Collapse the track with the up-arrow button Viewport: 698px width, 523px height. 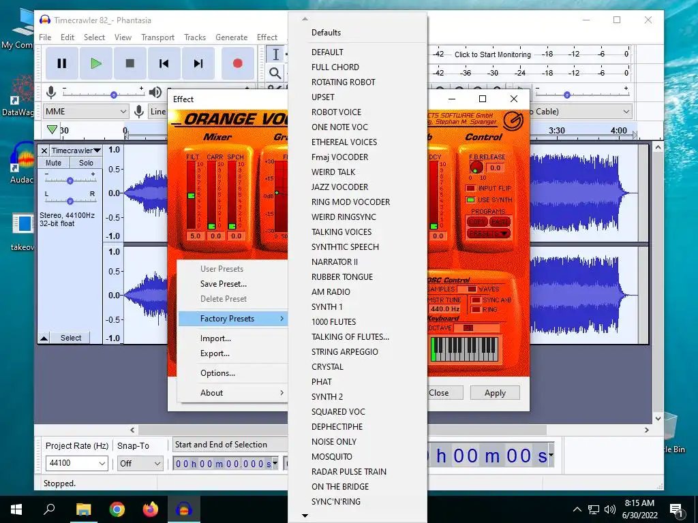coord(44,338)
